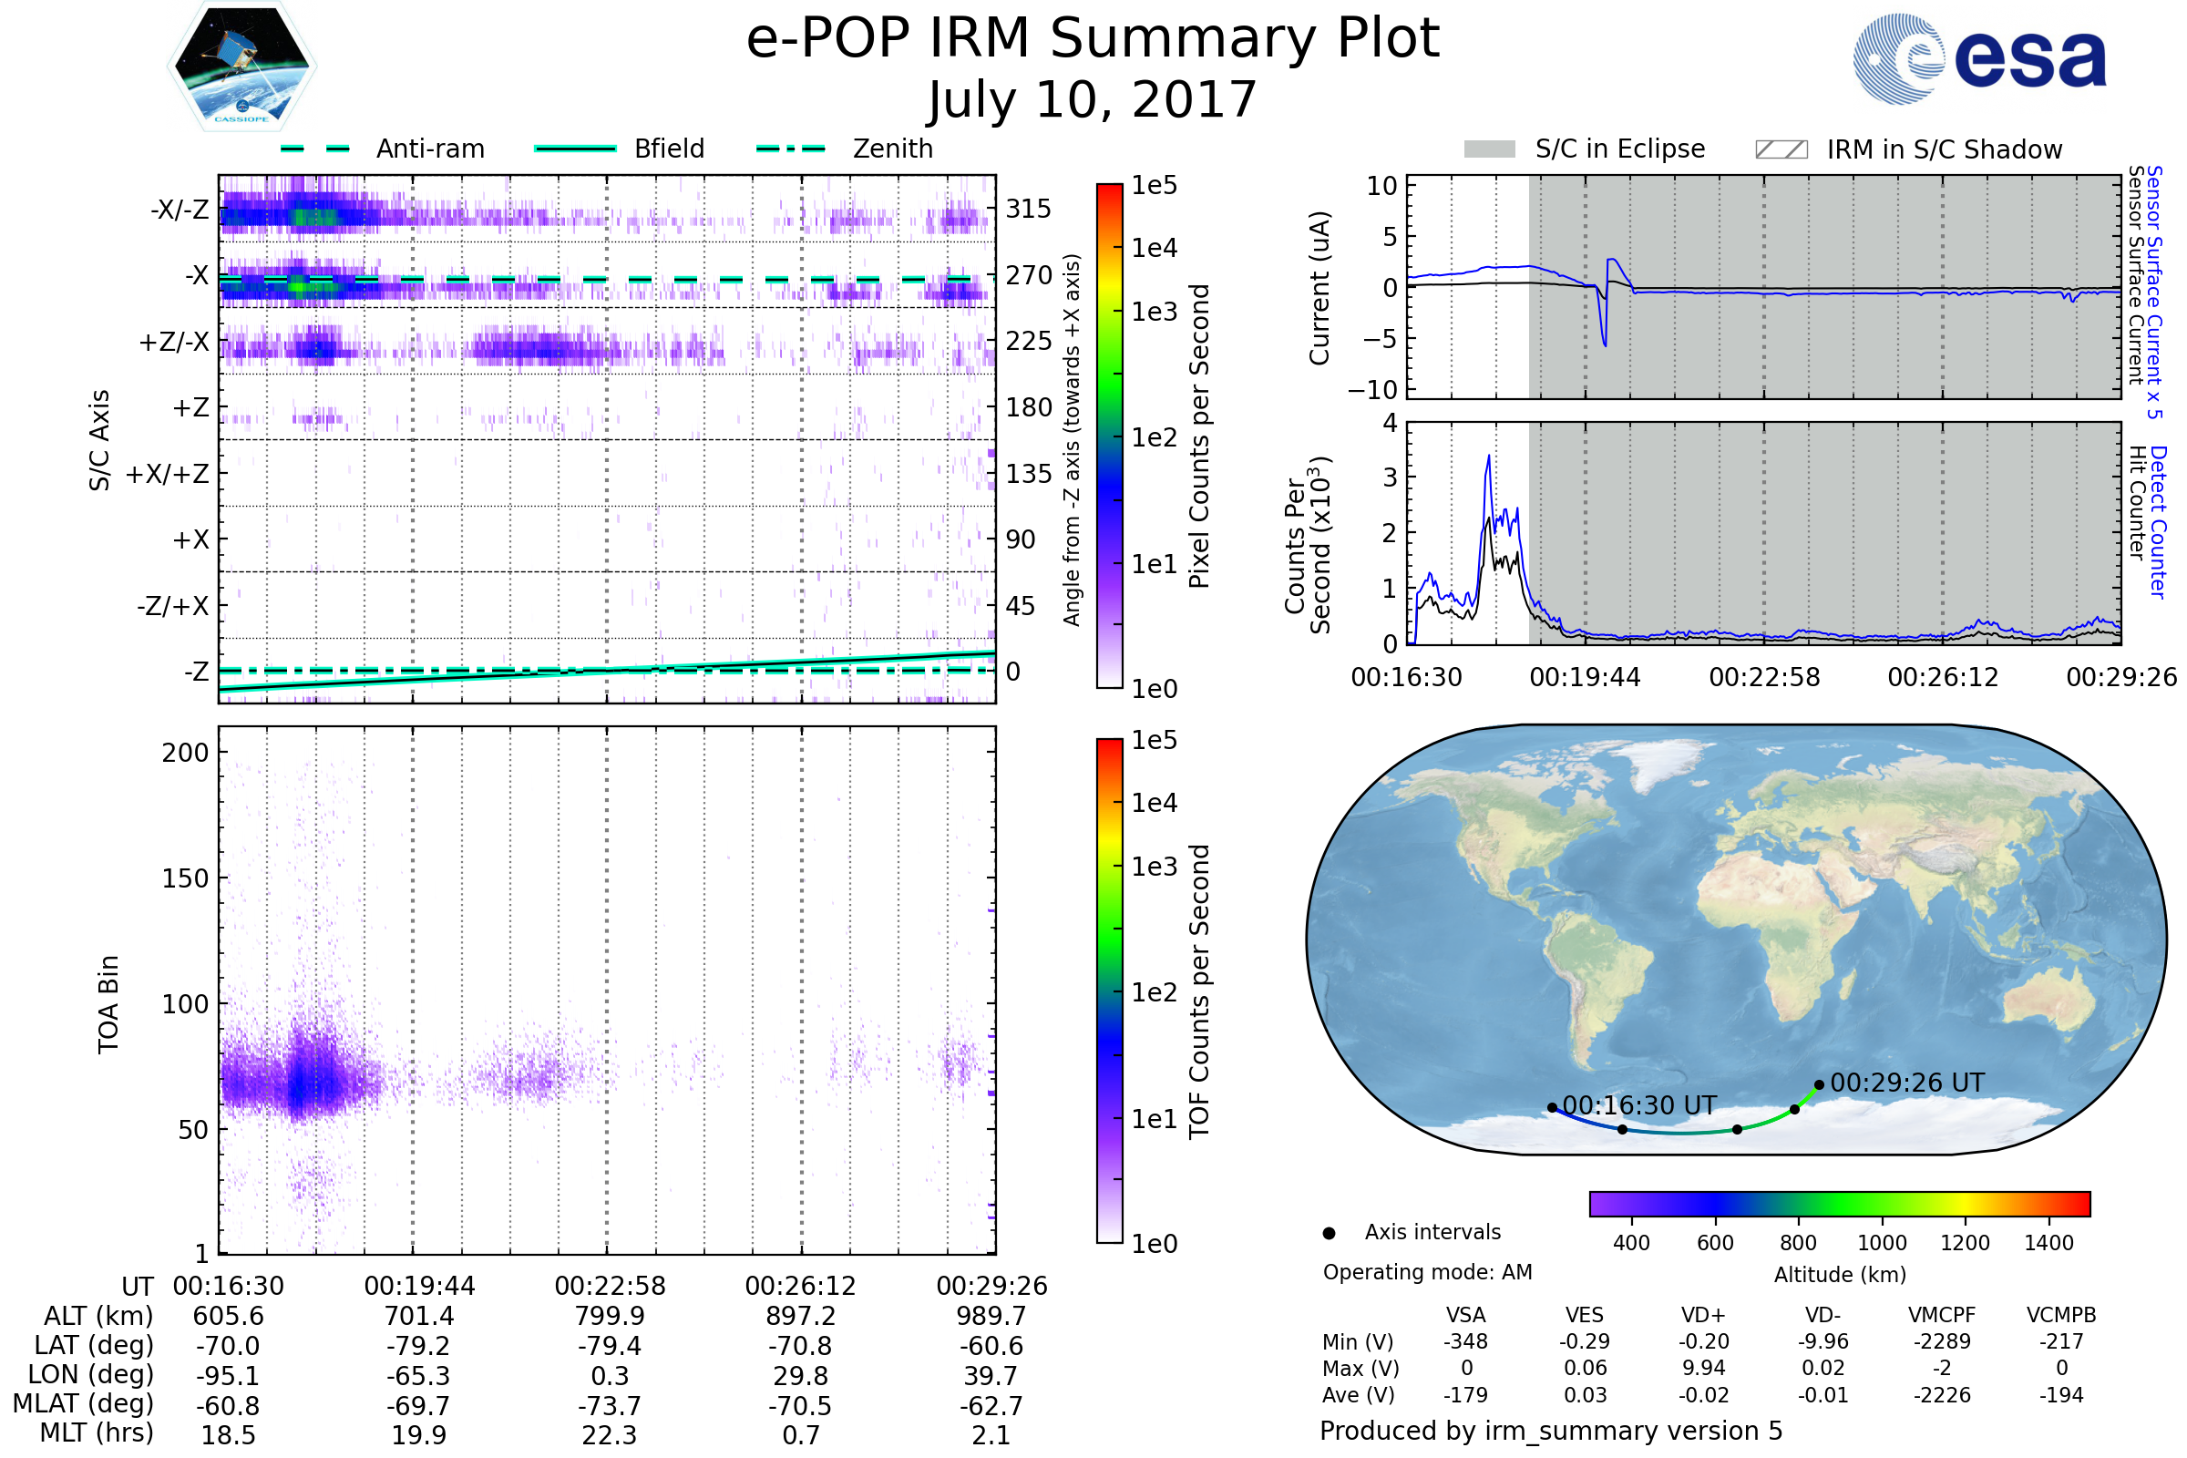This screenshot has height=1458, width=2187.
Task: Click the Operating mode: AM label
Action: click(x=1427, y=1272)
